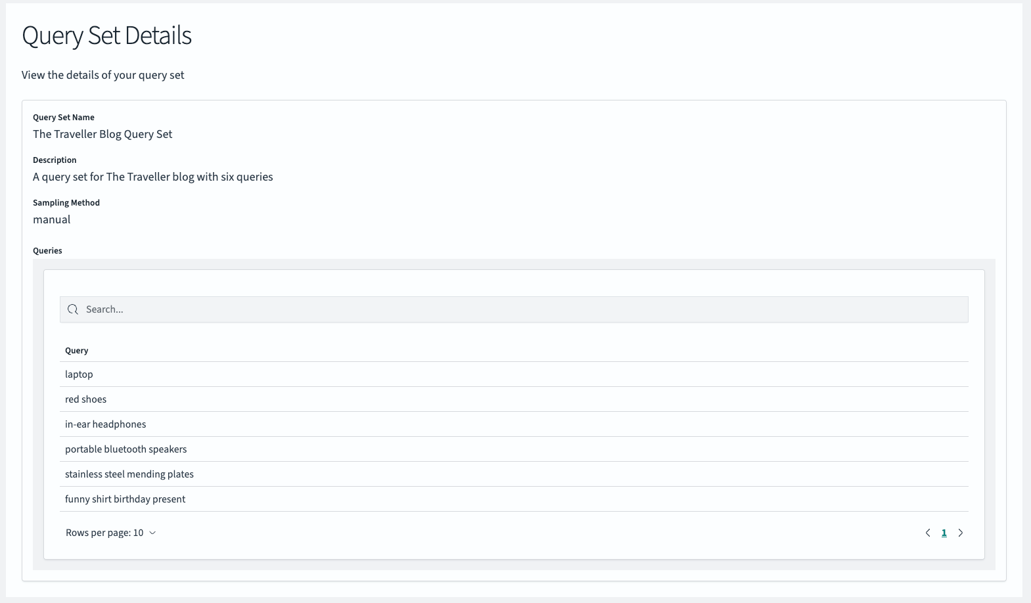
Task: Click the Queries section label
Action: [47, 251]
